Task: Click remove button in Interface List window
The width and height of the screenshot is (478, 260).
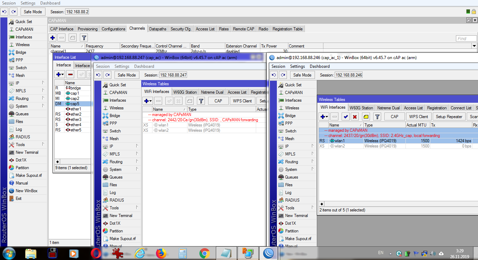Action: (x=70, y=74)
